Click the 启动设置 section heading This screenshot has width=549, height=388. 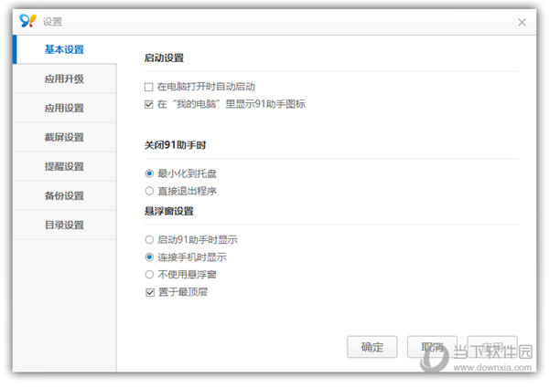pyautogui.click(x=164, y=58)
